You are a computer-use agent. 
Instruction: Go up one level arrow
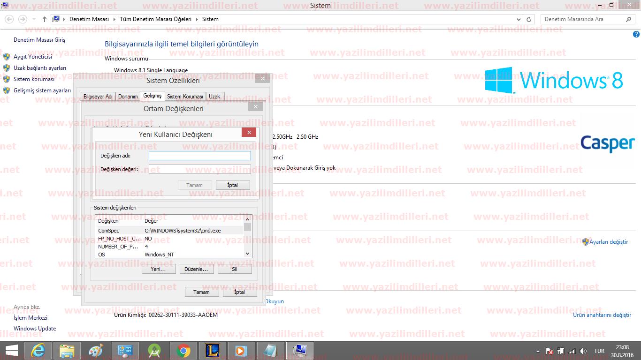tap(44, 19)
